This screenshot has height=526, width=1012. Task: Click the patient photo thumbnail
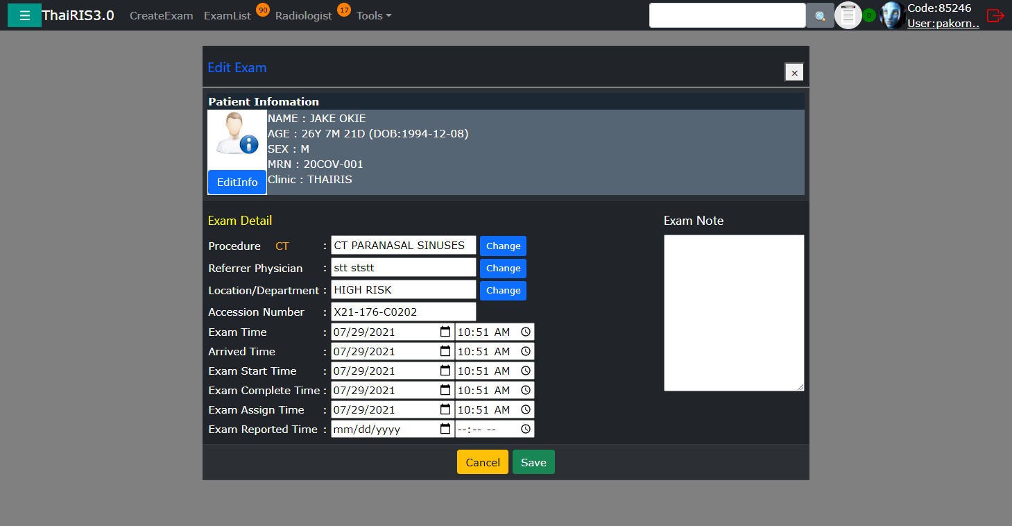tap(237, 139)
